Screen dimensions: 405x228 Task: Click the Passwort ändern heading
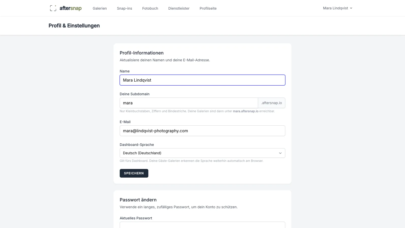(138, 200)
